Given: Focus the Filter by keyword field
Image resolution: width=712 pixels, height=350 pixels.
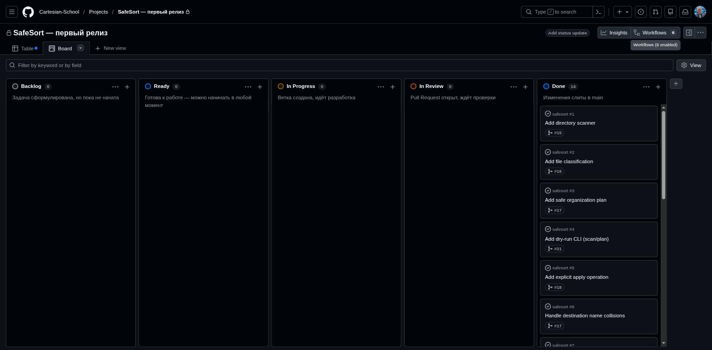Looking at the screenshot, I should 340,65.
